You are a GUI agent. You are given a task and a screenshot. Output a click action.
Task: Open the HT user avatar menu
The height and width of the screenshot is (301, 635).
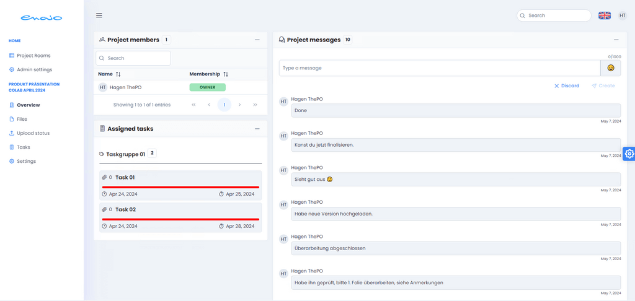tap(623, 15)
